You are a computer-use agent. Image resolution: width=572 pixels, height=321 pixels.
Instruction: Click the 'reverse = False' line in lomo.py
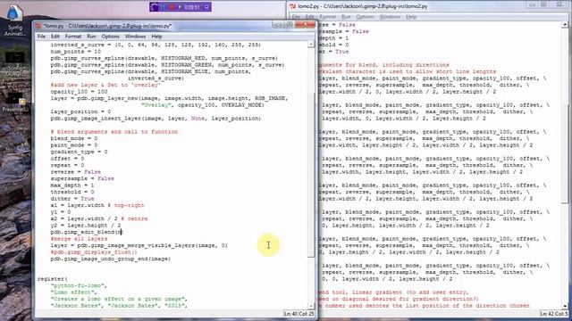pyautogui.click(x=75, y=172)
